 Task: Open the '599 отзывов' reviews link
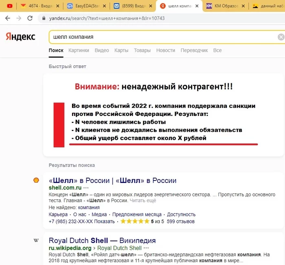click(x=181, y=221)
